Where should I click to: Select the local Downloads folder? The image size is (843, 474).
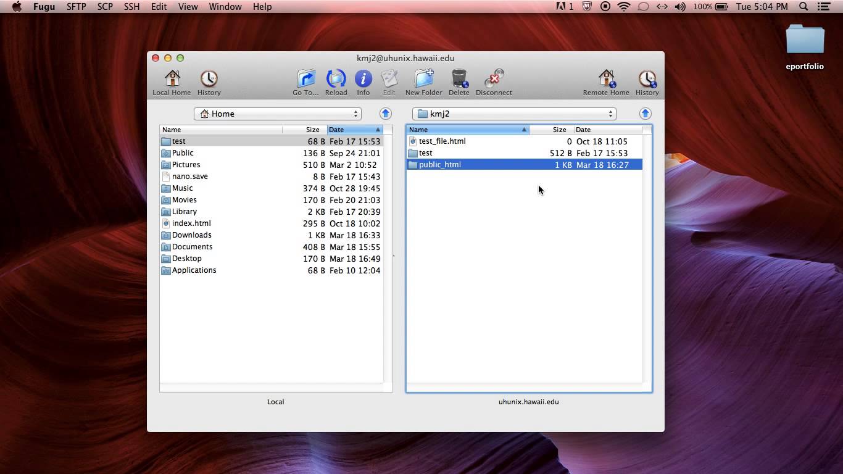tap(272, 235)
